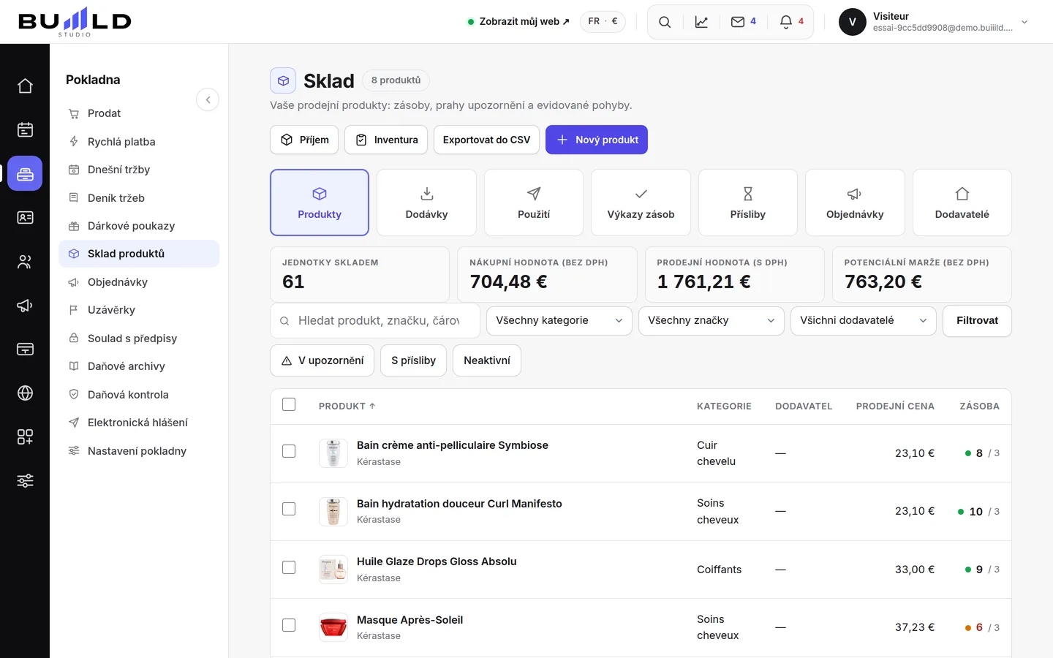
Task: Sort by the PRODUKT column header
Action: coord(347,406)
